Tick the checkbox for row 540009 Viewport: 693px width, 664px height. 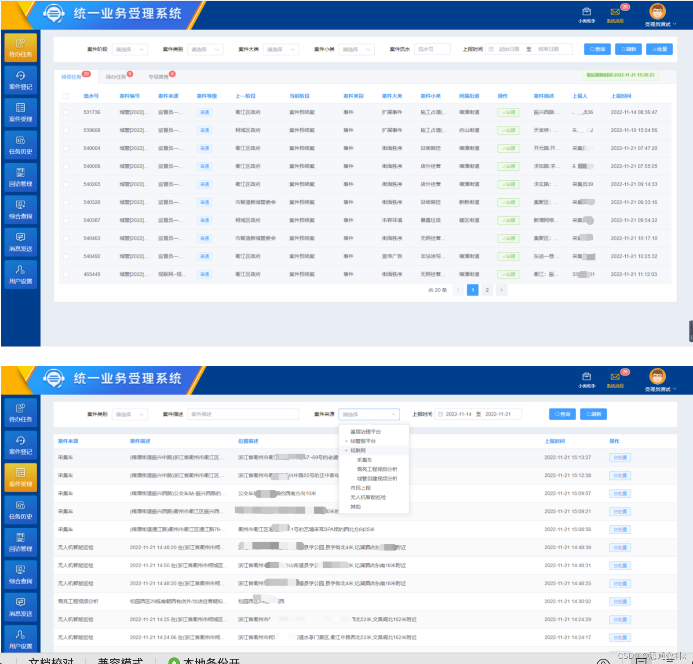click(x=66, y=167)
